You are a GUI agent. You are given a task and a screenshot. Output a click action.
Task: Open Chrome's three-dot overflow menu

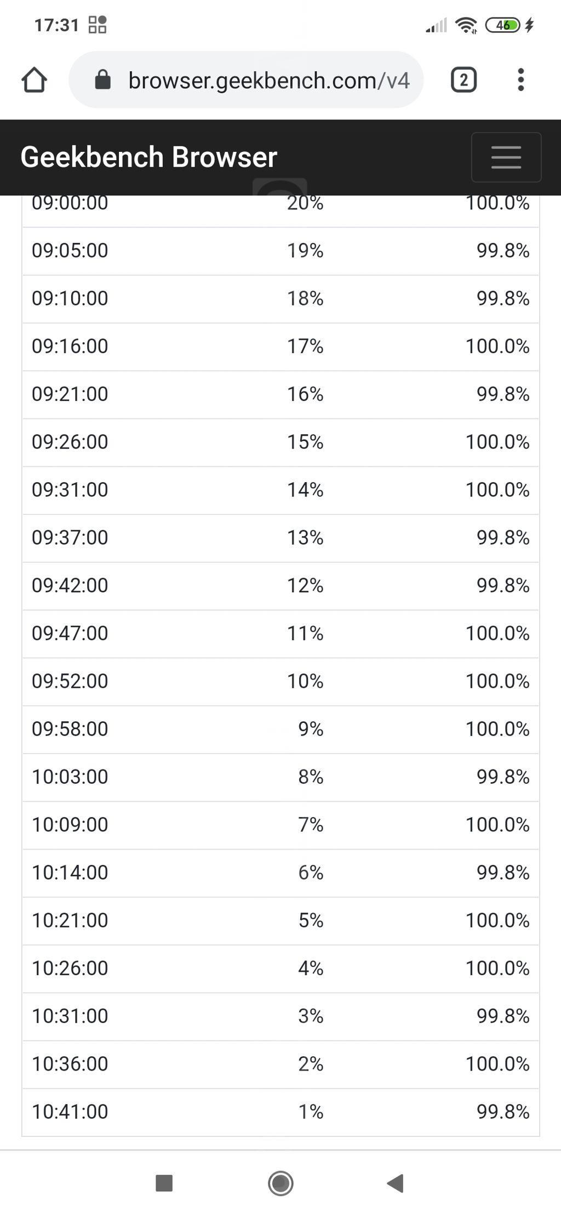click(520, 80)
